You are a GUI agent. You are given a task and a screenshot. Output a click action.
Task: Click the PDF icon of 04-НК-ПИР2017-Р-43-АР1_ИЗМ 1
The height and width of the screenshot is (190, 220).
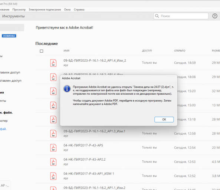[x=53, y=176]
